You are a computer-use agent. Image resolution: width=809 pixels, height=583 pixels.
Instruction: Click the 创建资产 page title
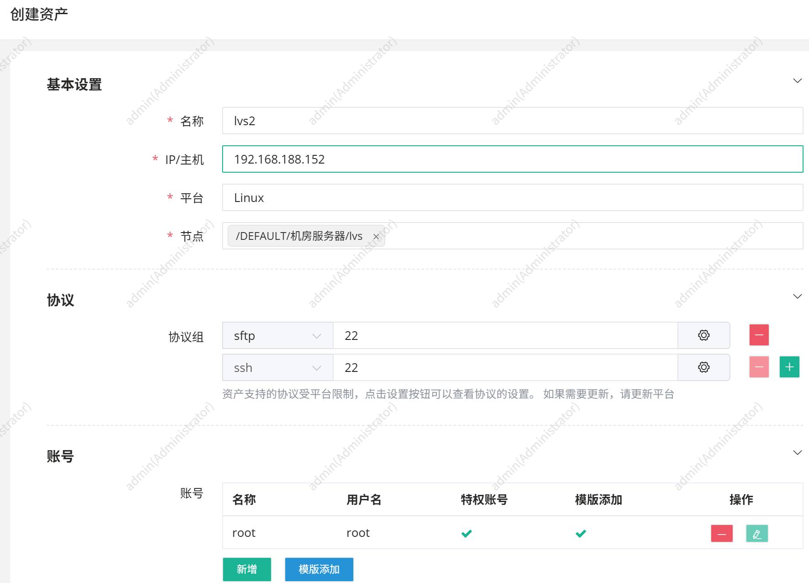click(39, 14)
